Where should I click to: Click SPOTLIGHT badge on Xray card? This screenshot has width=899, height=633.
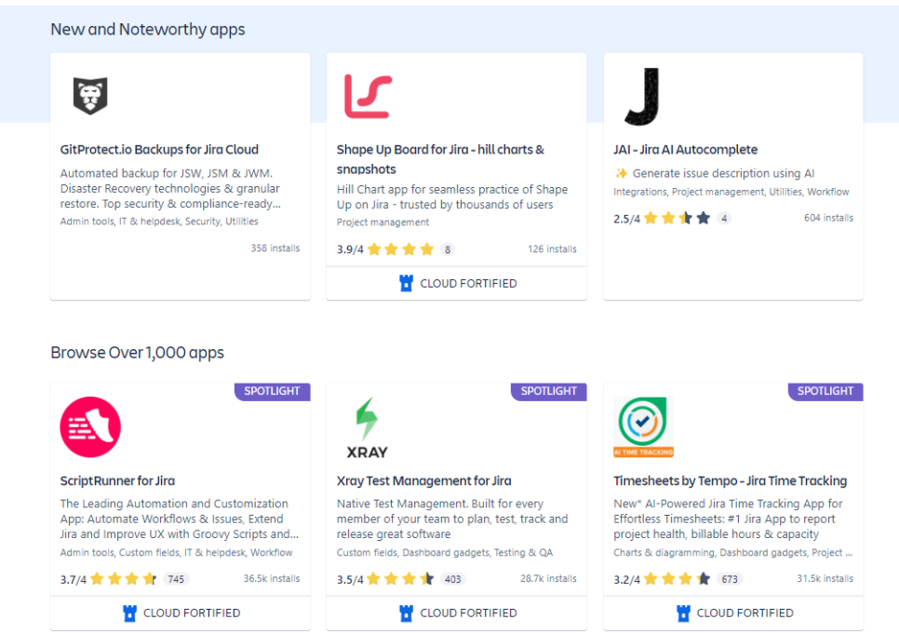click(549, 392)
